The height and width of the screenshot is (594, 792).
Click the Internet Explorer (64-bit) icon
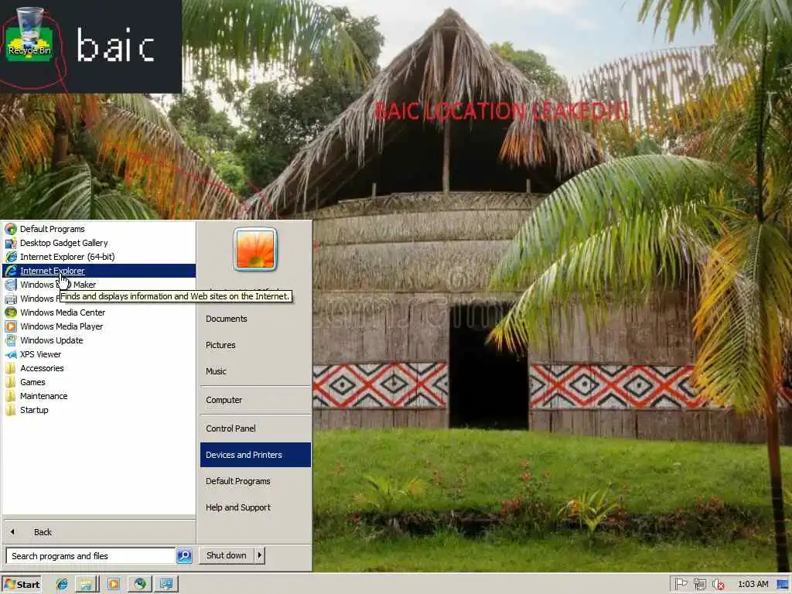[11, 257]
